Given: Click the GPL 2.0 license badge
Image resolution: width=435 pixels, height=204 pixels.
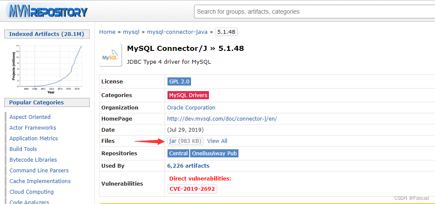Looking at the screenshot, I should [x=179, y=82].
